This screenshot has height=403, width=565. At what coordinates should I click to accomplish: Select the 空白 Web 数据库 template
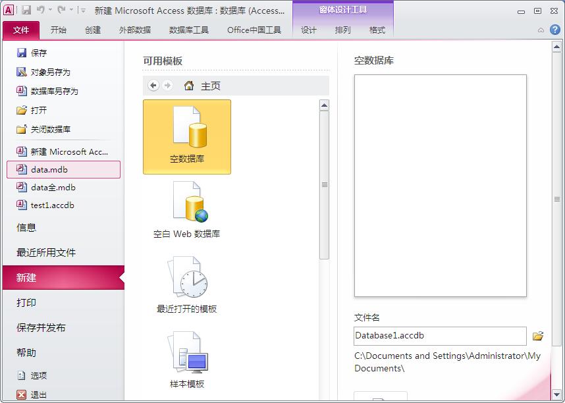[187, 210]
